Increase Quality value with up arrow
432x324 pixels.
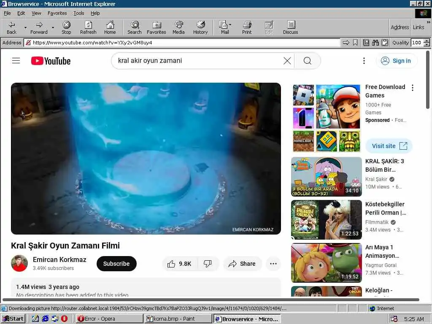[x=427, y=41]
